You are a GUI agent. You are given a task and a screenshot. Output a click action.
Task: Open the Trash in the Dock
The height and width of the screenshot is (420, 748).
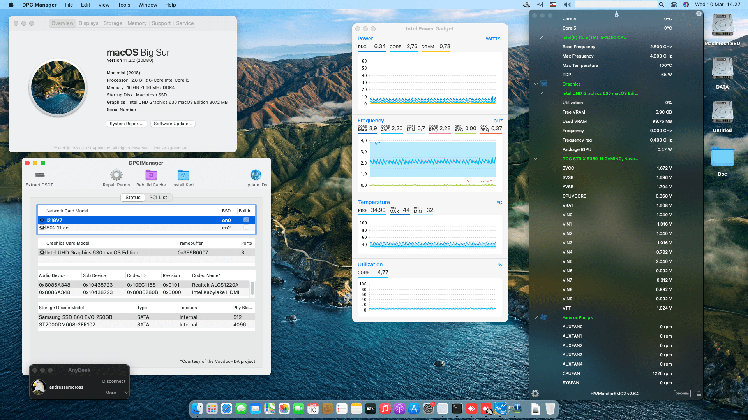pos(550,409)
